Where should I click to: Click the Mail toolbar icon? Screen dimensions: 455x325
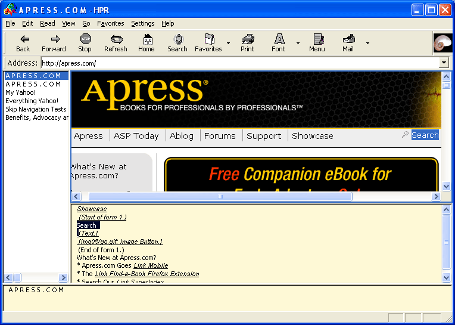point(349,39)
